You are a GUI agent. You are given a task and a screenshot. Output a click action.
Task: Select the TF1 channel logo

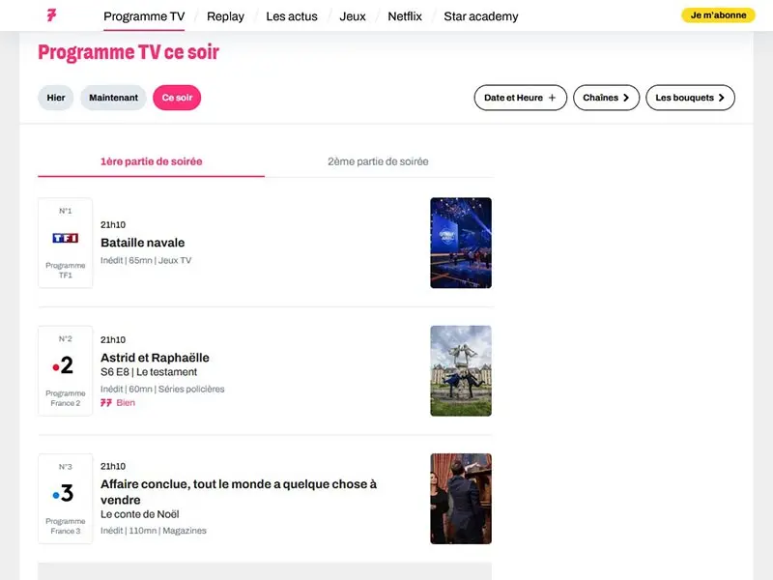click(x=64, y=239)
